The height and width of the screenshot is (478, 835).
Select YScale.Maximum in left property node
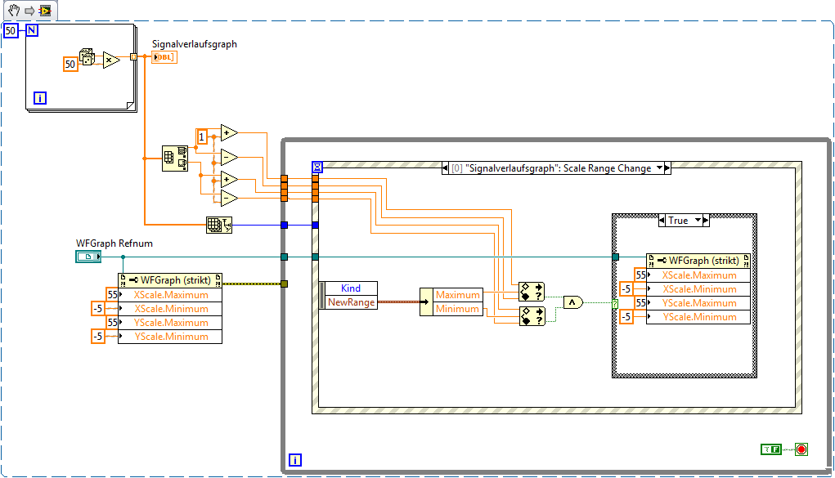tap(170, 322)
